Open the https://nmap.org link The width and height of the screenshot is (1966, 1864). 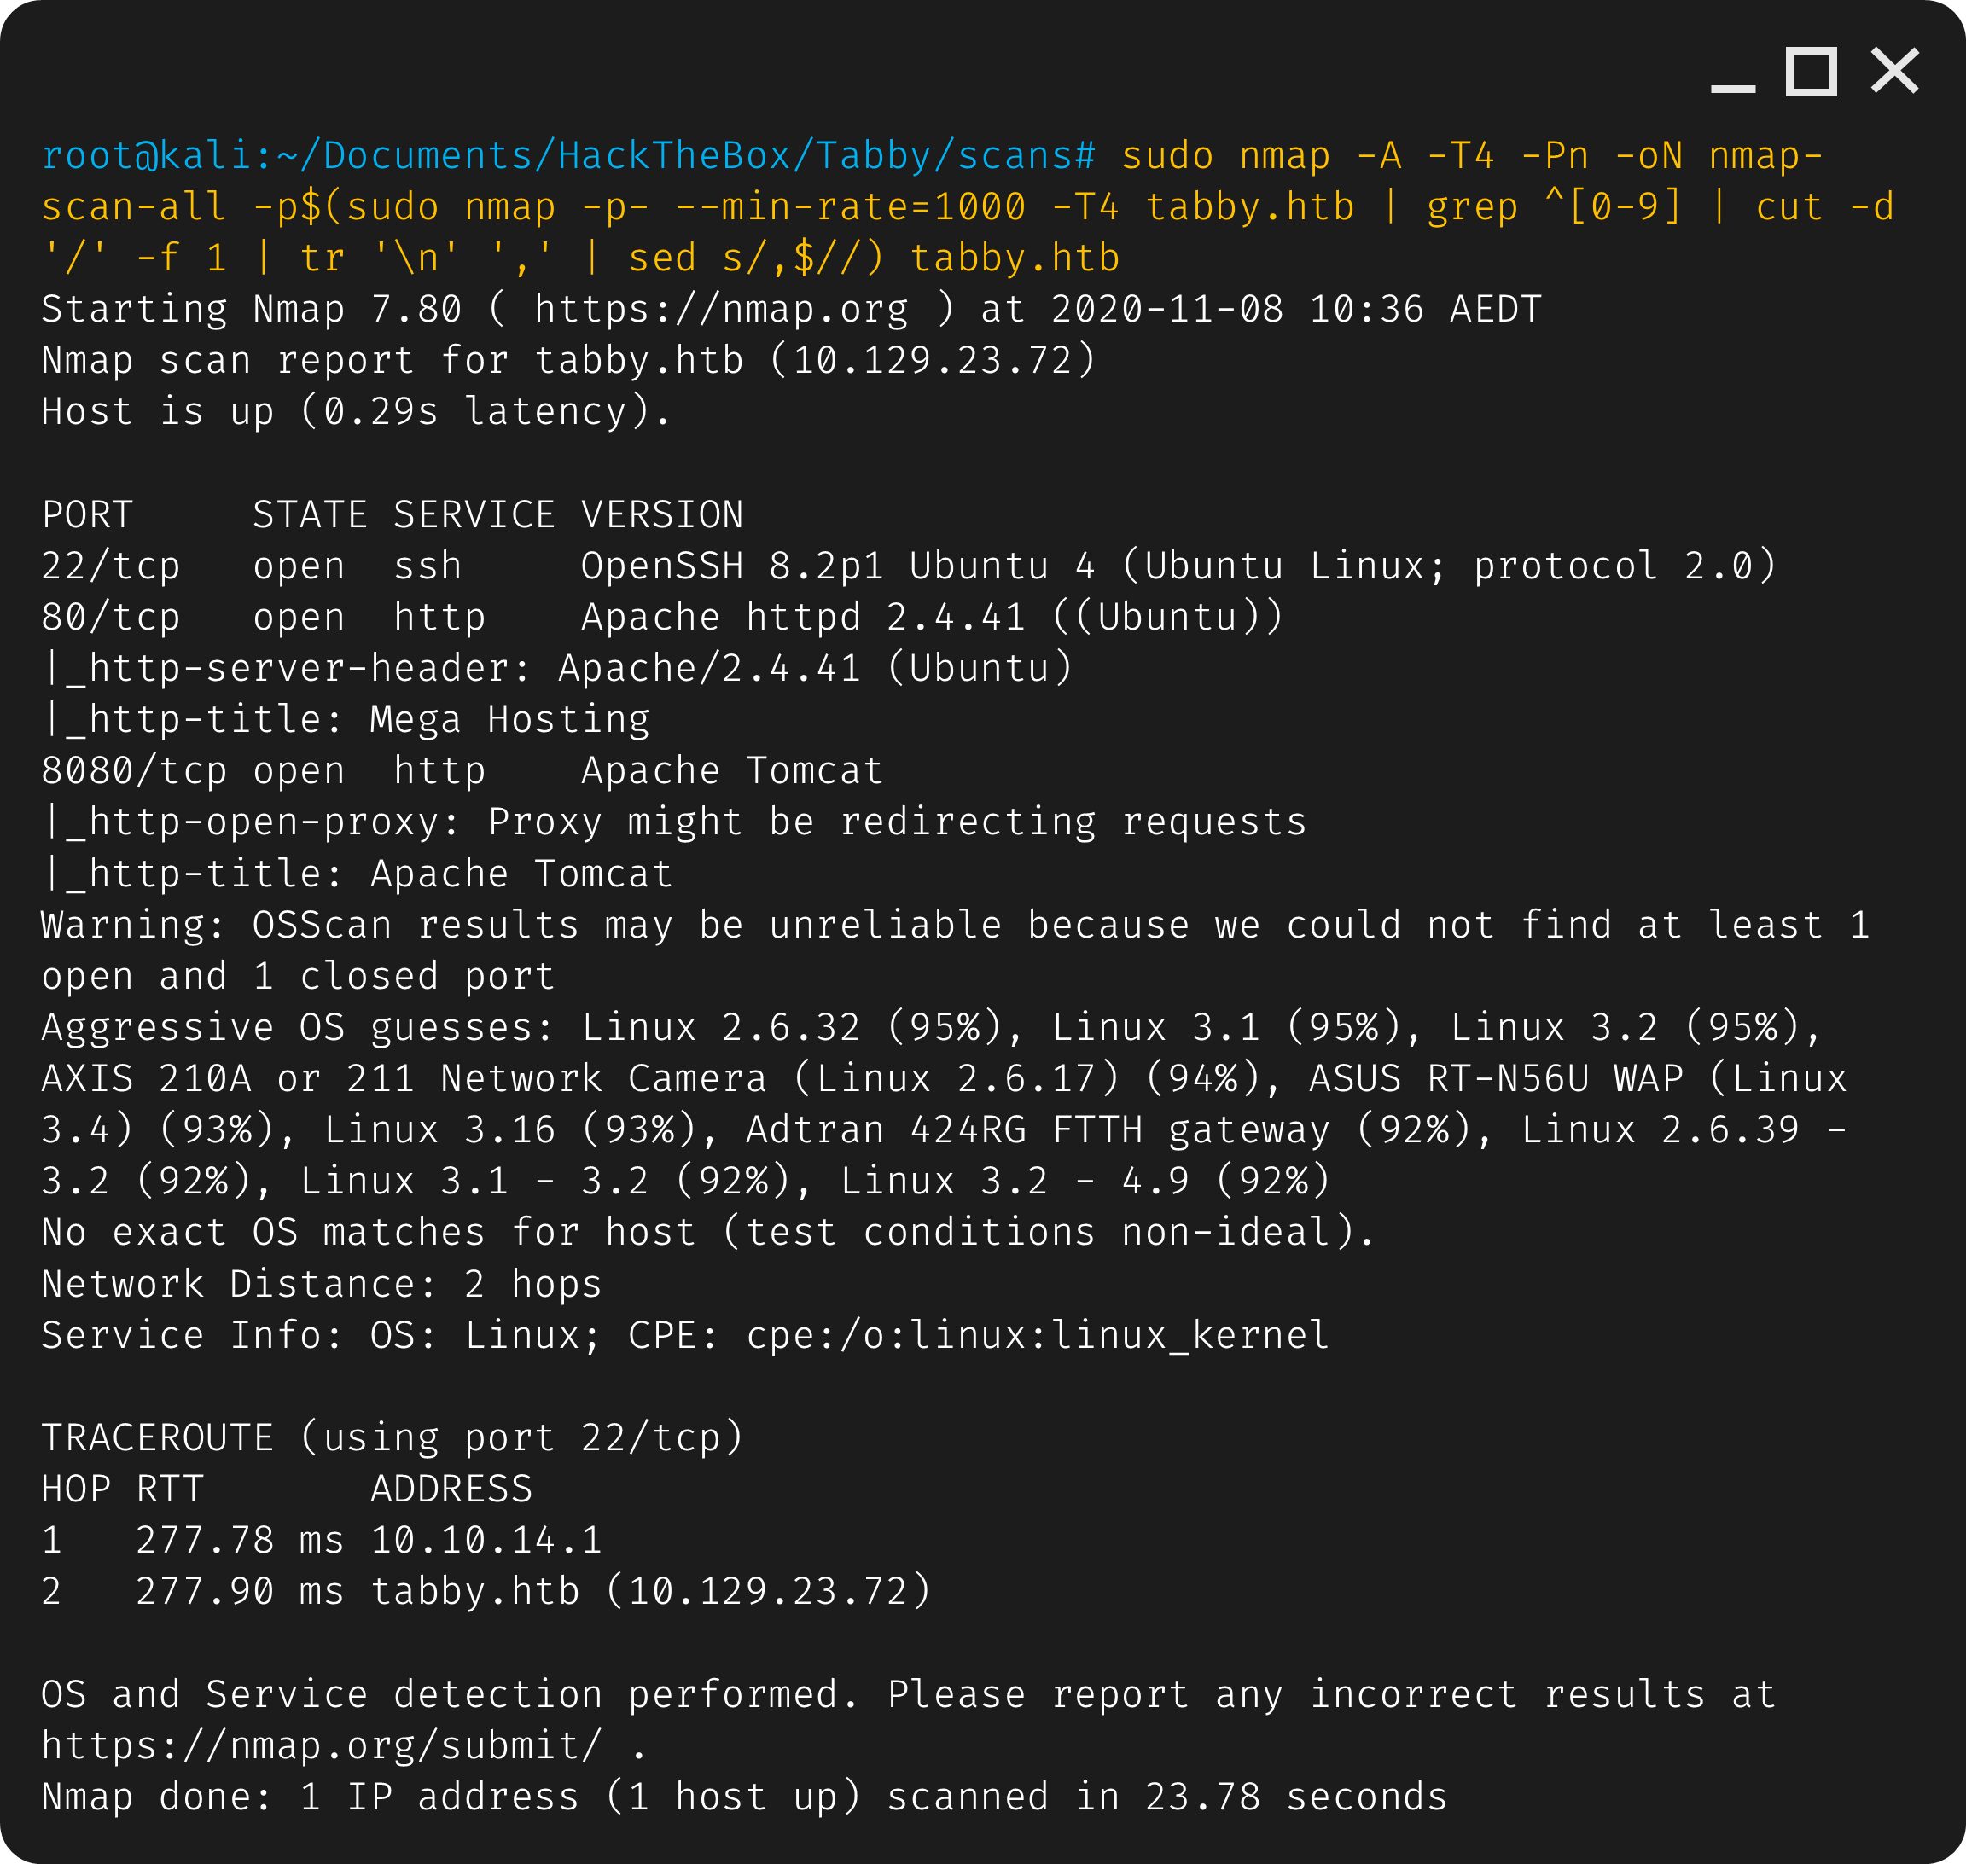(x=718, y=308)
